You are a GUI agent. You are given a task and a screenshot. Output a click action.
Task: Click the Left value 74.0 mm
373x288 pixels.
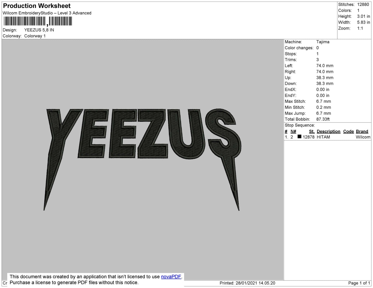325,66
